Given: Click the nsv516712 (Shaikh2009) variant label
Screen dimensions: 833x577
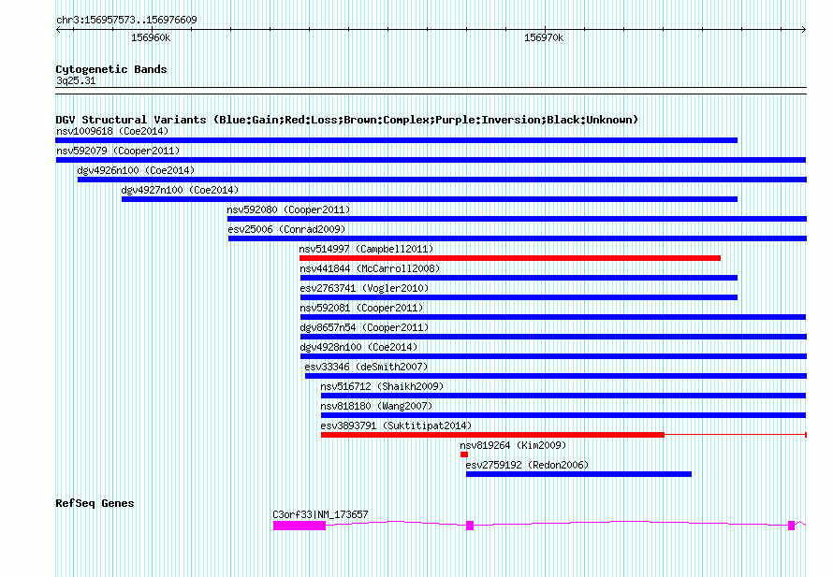Looking at the screenshot, I should click(x=382, y=386).
